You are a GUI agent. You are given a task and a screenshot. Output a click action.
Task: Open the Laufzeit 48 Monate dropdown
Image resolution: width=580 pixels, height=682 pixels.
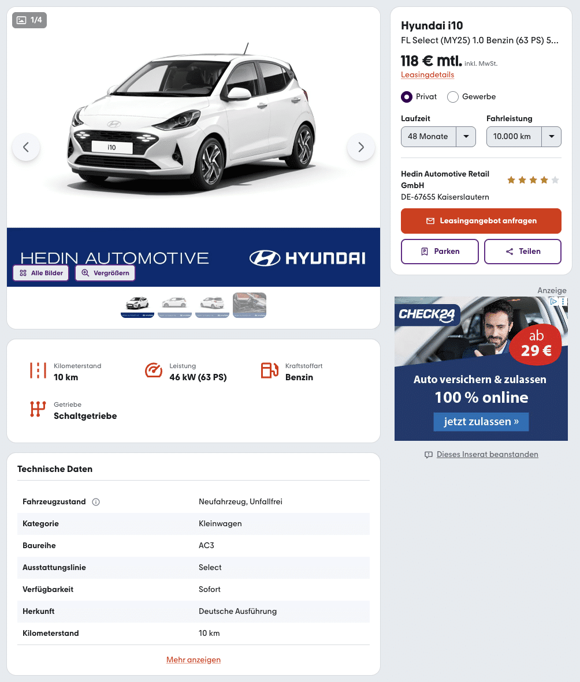[438, 137]
